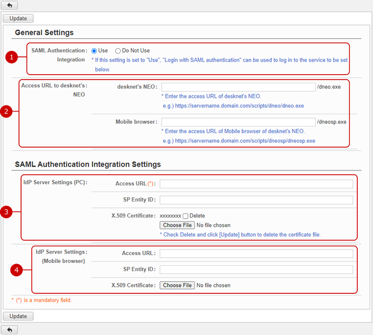Screen dimensions: 373x335
Task: Click 'Access URL to desknet's NEO' label
Action: coord(54,90)
